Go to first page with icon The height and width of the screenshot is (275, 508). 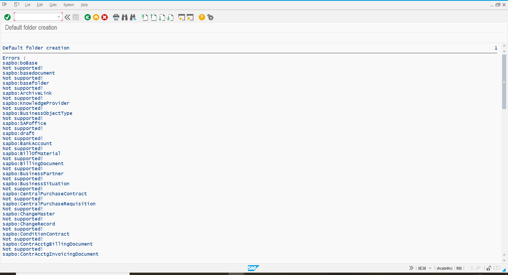145,17
